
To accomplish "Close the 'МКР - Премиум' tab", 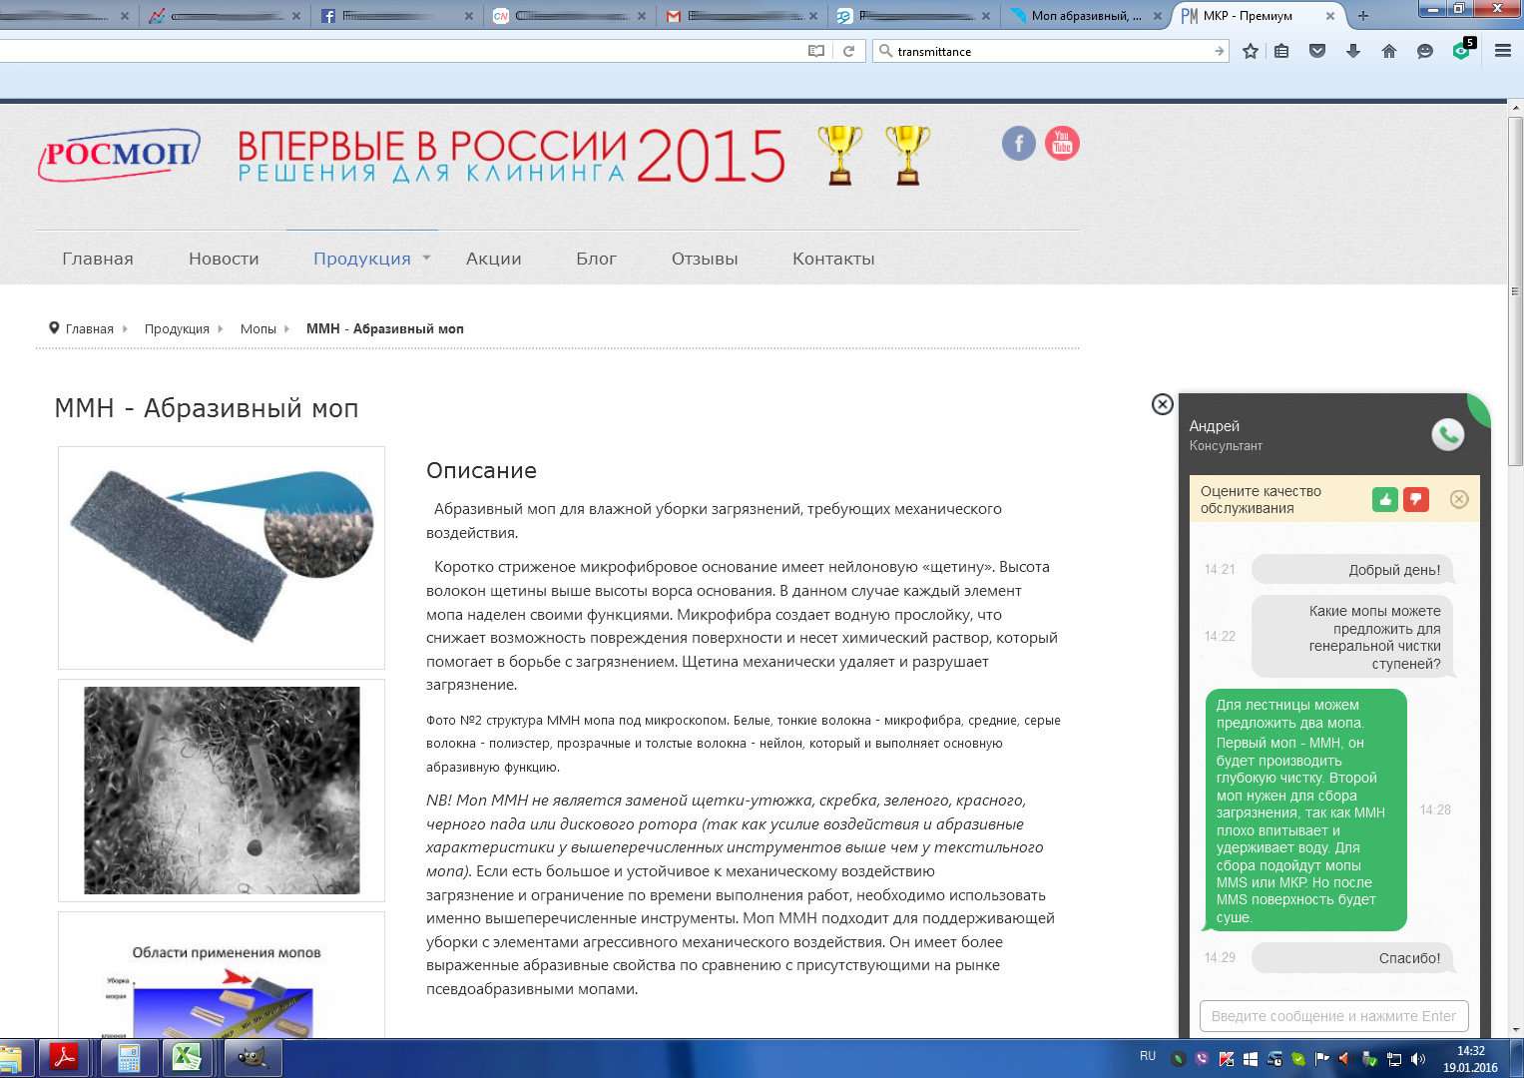I will click(x=1330, y=16).
